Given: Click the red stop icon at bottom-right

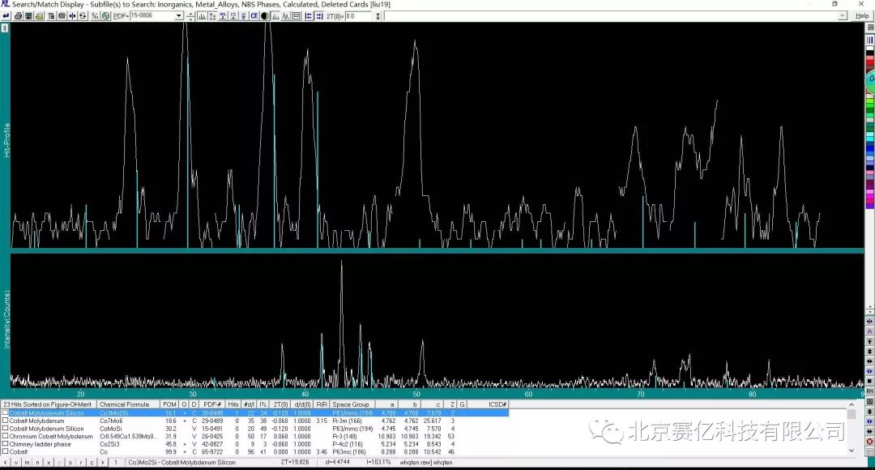Looking at the screenshot, I should point(869,442).
